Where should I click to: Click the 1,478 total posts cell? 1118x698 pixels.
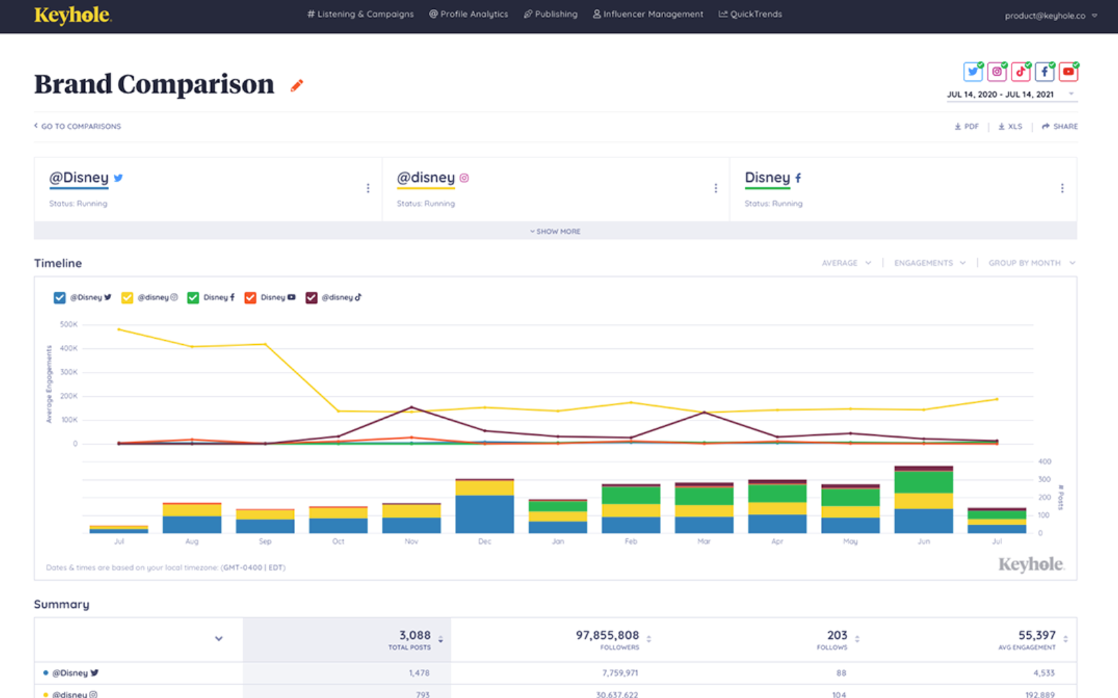(x=419, y=673)
